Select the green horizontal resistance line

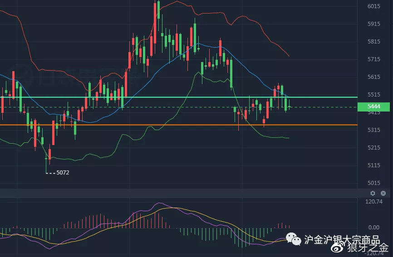click(x=179, y=97)
